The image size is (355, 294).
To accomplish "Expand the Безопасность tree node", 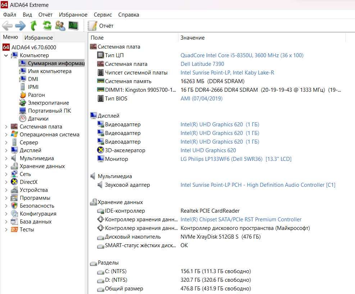I will [6, 206].
